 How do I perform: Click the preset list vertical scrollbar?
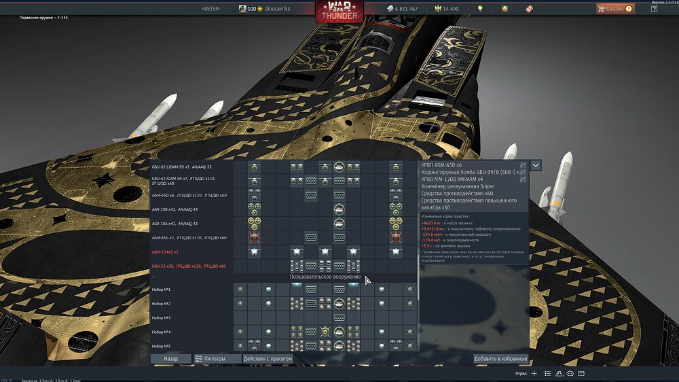pyautogui.click(x=418, y=277)
